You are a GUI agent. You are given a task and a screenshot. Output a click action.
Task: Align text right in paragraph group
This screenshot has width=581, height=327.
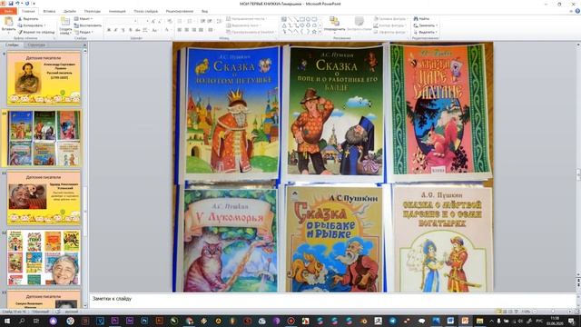tap(193, 30)
